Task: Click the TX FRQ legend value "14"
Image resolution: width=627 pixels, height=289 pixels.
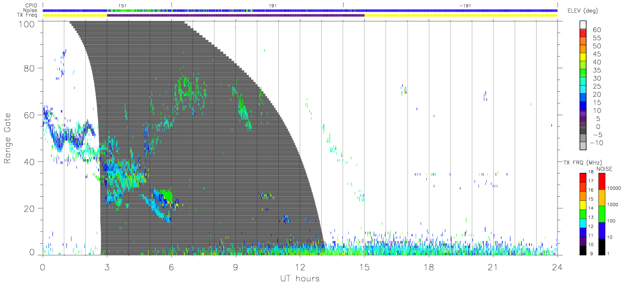Action: click(x=591, y=208)
